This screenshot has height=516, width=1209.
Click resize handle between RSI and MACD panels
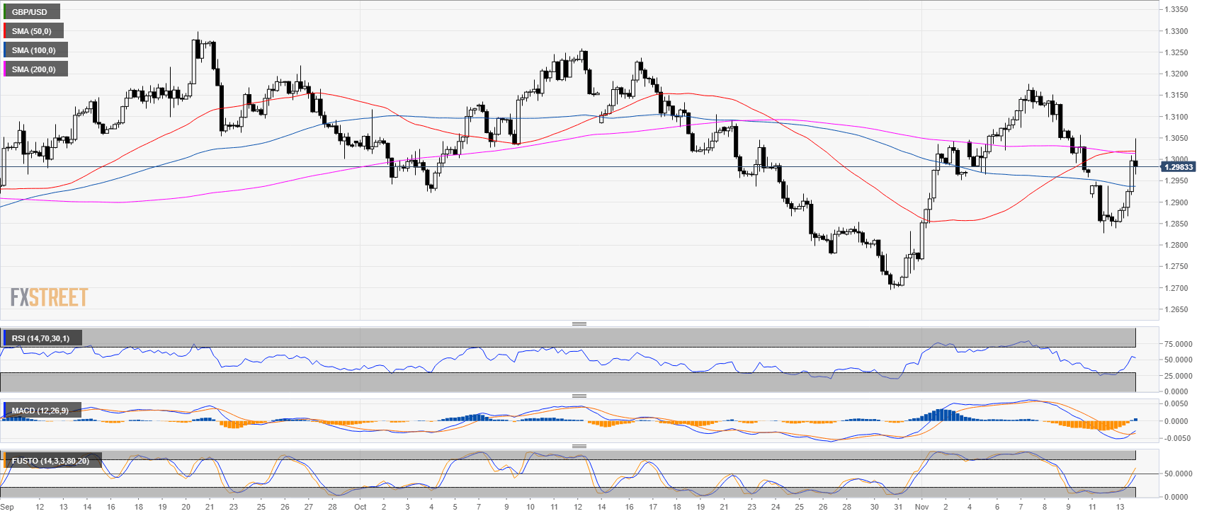pyautogui.click(x=579, y=396)
